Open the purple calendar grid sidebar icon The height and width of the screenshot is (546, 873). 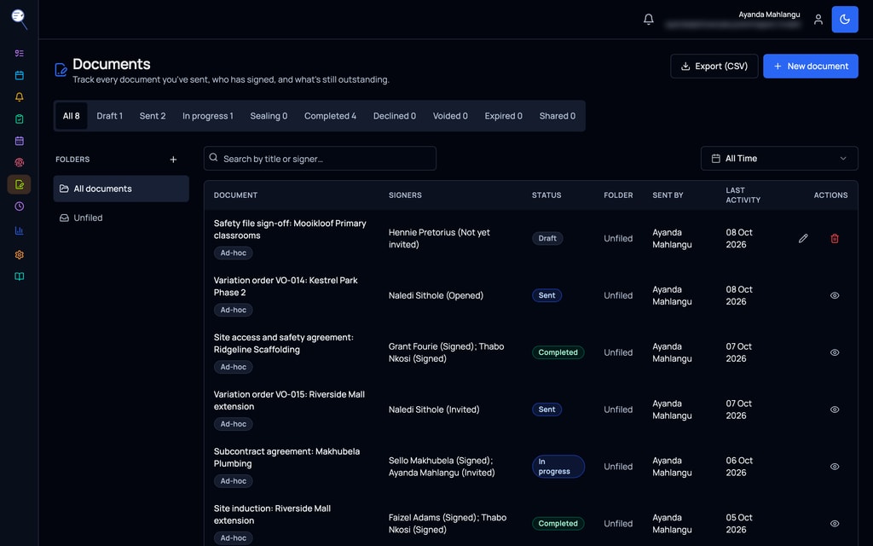[19, 141]
